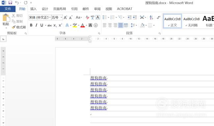Switch to the 页面布局 tab
Screen dimensions: 214x126
click(x=60, y=9)
